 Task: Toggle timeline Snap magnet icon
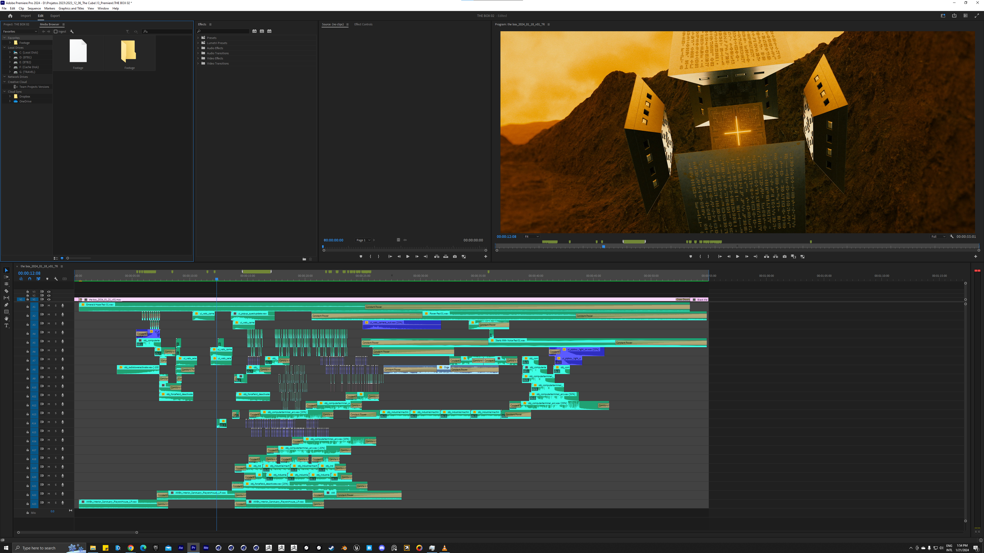30,279
